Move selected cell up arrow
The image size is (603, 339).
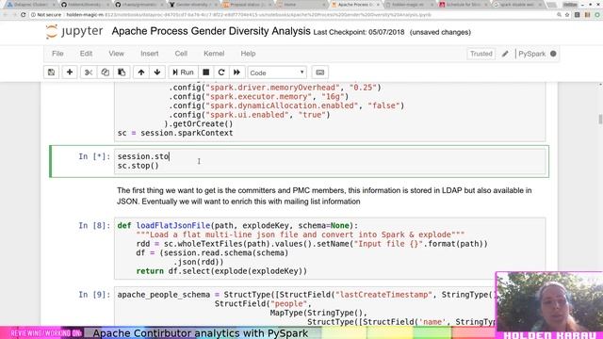pyautogui.click(x=141, y=73)
